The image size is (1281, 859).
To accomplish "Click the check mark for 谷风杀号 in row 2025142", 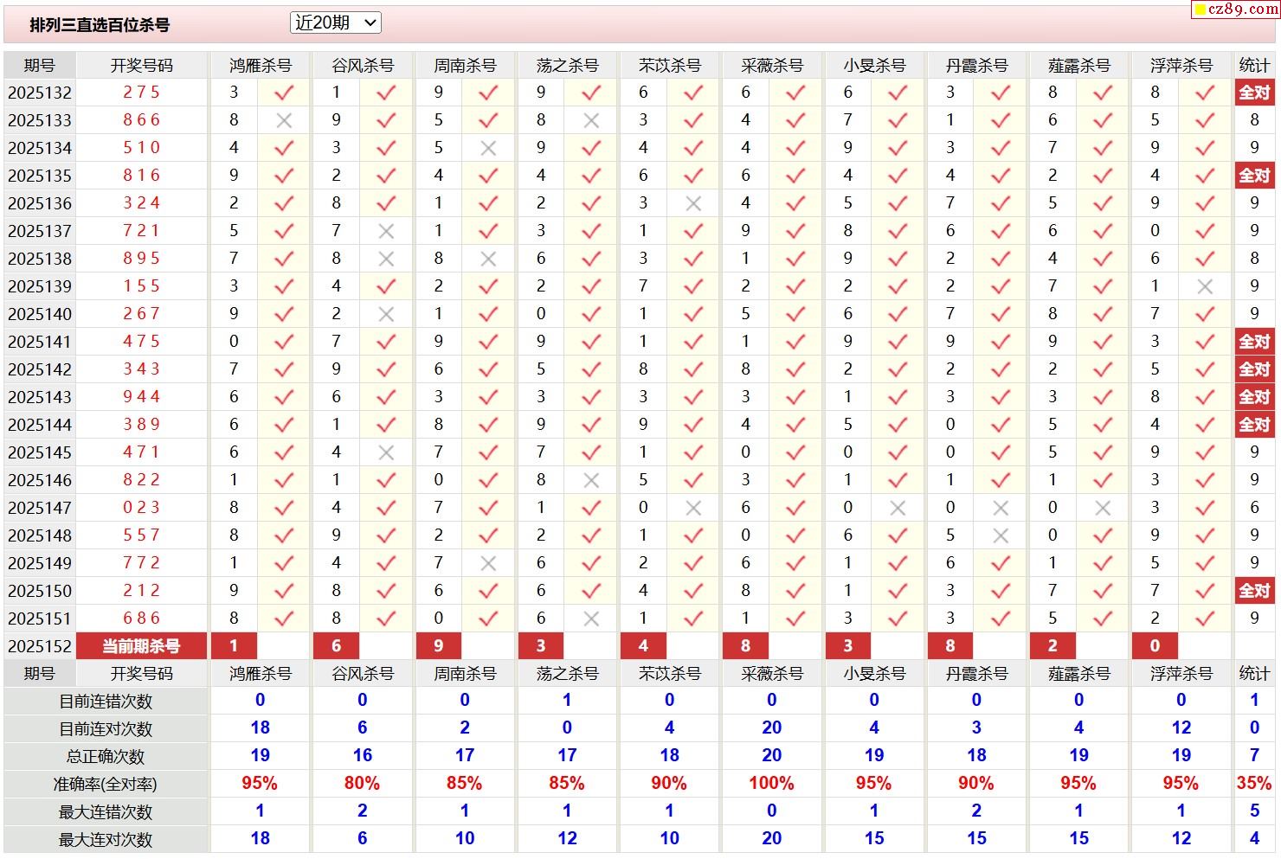I will point(386,369).
